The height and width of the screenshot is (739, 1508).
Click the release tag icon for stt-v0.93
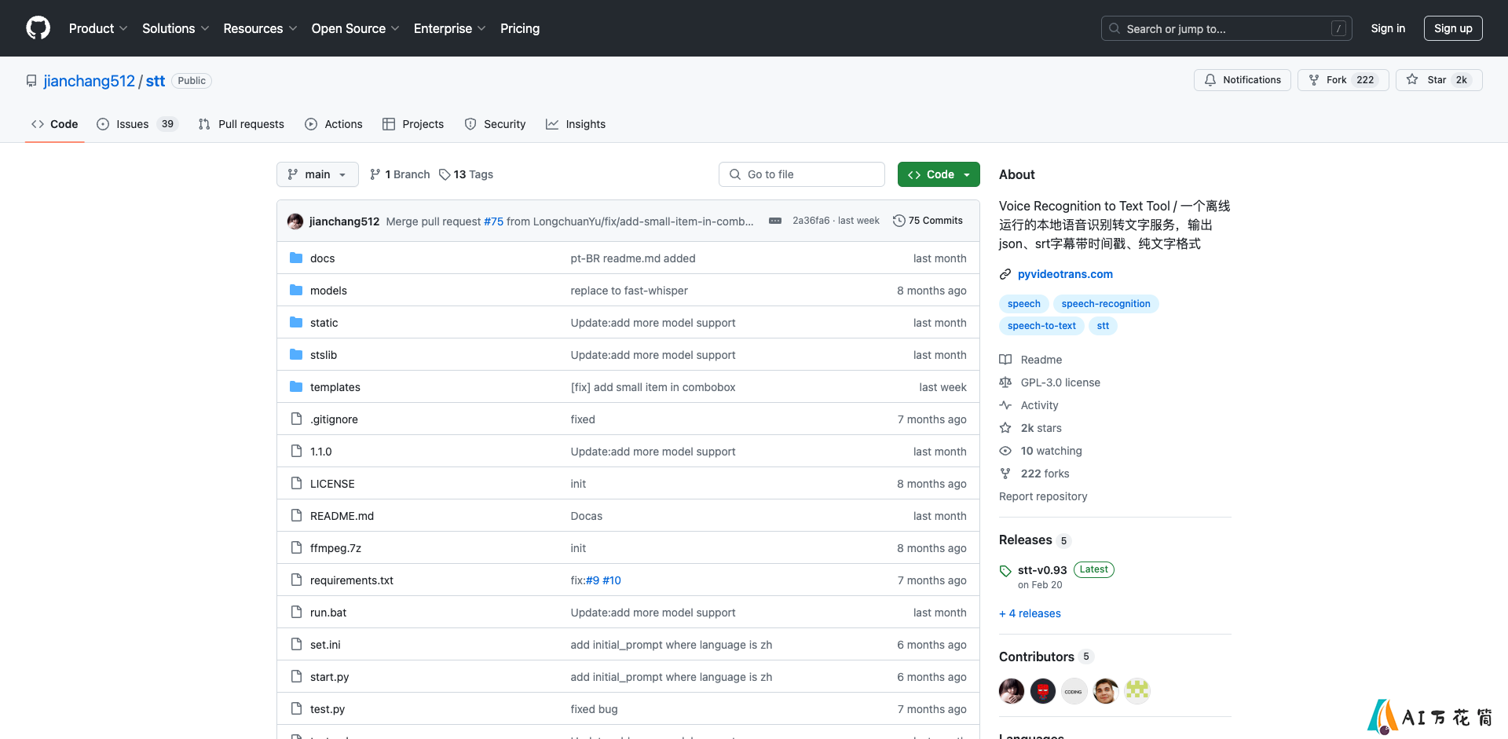point(1005,571)
